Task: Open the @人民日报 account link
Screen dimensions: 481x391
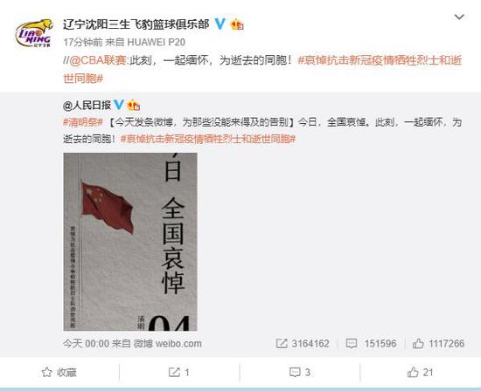Action: click(87, 106)
